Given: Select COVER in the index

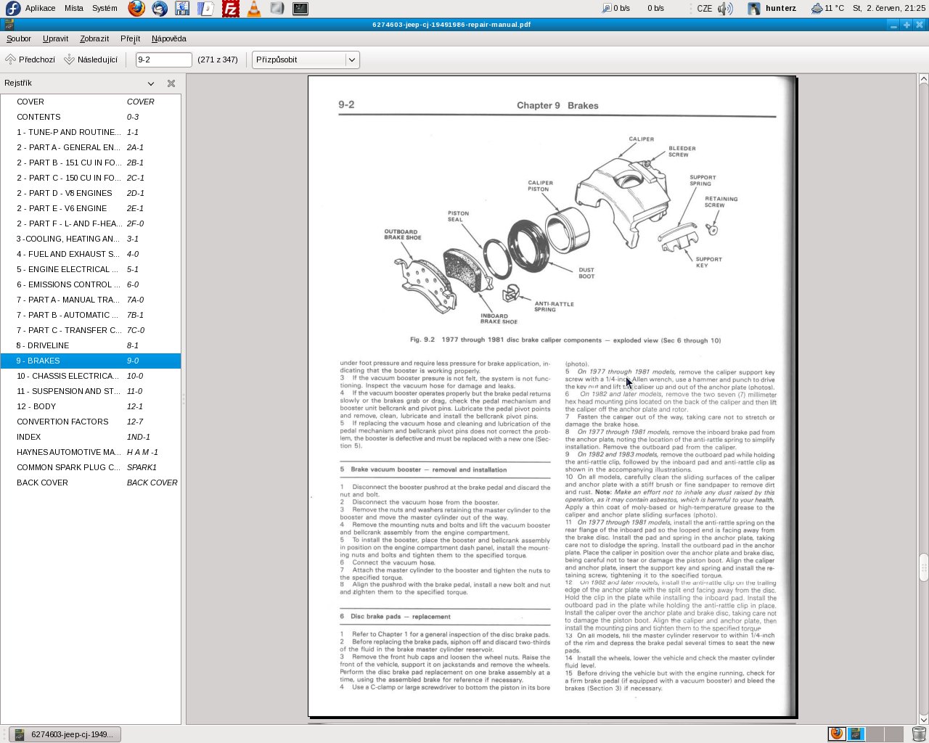Looking at the screenshot, I should click(x=91, y=102).
